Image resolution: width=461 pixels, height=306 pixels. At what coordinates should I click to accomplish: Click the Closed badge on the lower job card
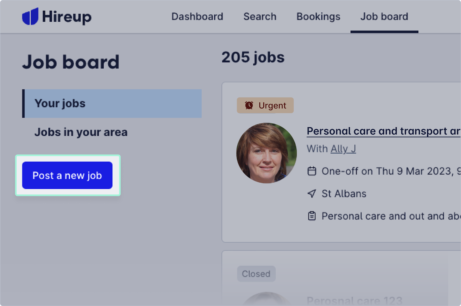click(256, 274)
